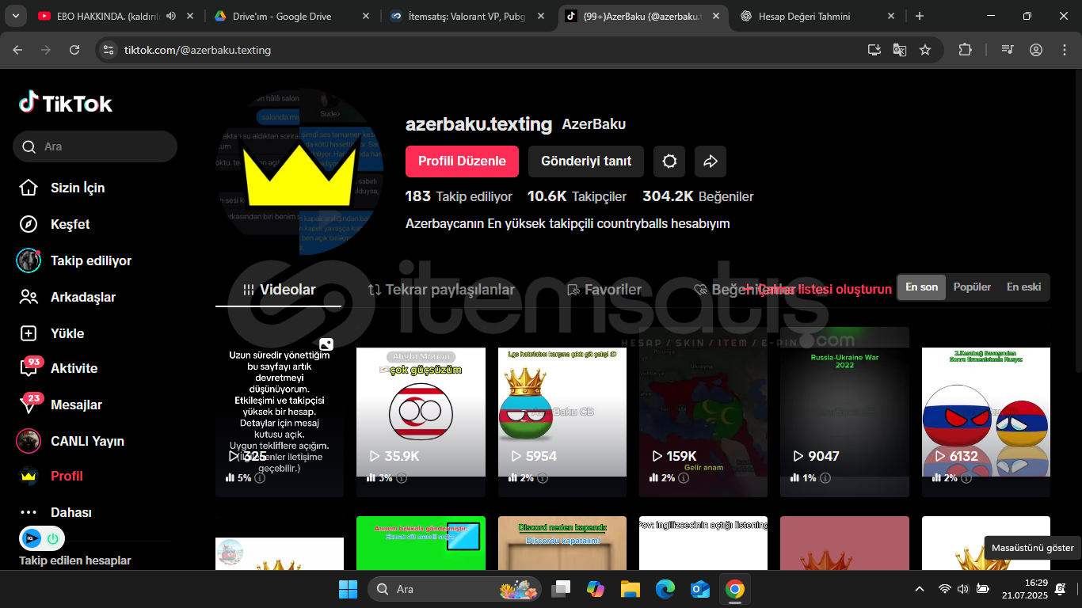Image resolution: width=1082 pixels, height=608 pixels.
Task: Open media control icon in toolbar
Action: [x=1008, y=50]
